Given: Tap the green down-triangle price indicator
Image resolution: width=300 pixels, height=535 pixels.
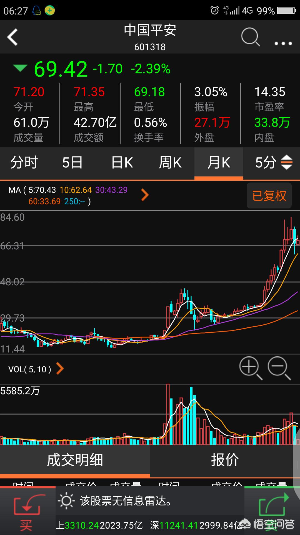Looking at the screenshot, I should pyautogui.click(x=20, y=68).
